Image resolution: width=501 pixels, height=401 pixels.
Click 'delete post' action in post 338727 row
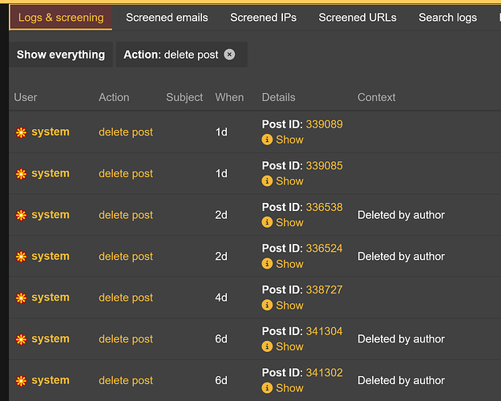[x=126, y=298]
